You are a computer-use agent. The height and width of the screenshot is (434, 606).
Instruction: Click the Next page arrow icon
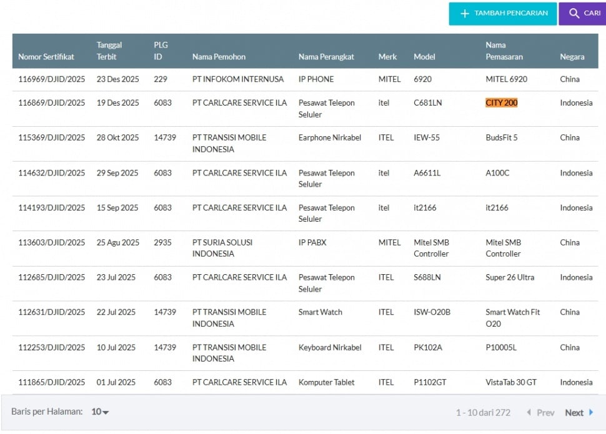(x=591, y=412)
